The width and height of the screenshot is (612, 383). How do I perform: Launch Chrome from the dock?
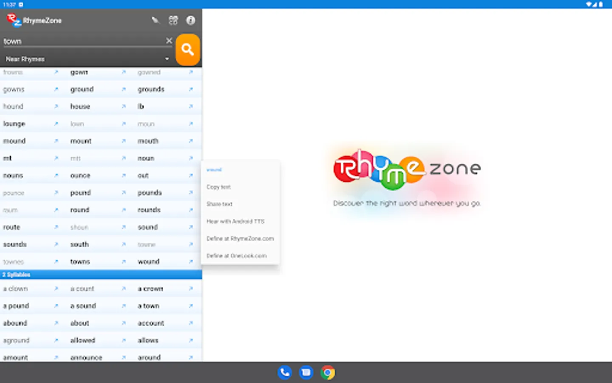point(328,372)
